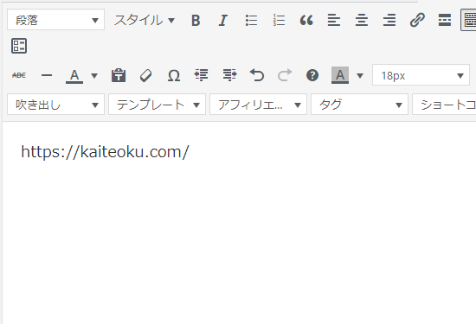
Task: Toggle italic formatting
Action: pyautogui.click(x=223, y=21)
